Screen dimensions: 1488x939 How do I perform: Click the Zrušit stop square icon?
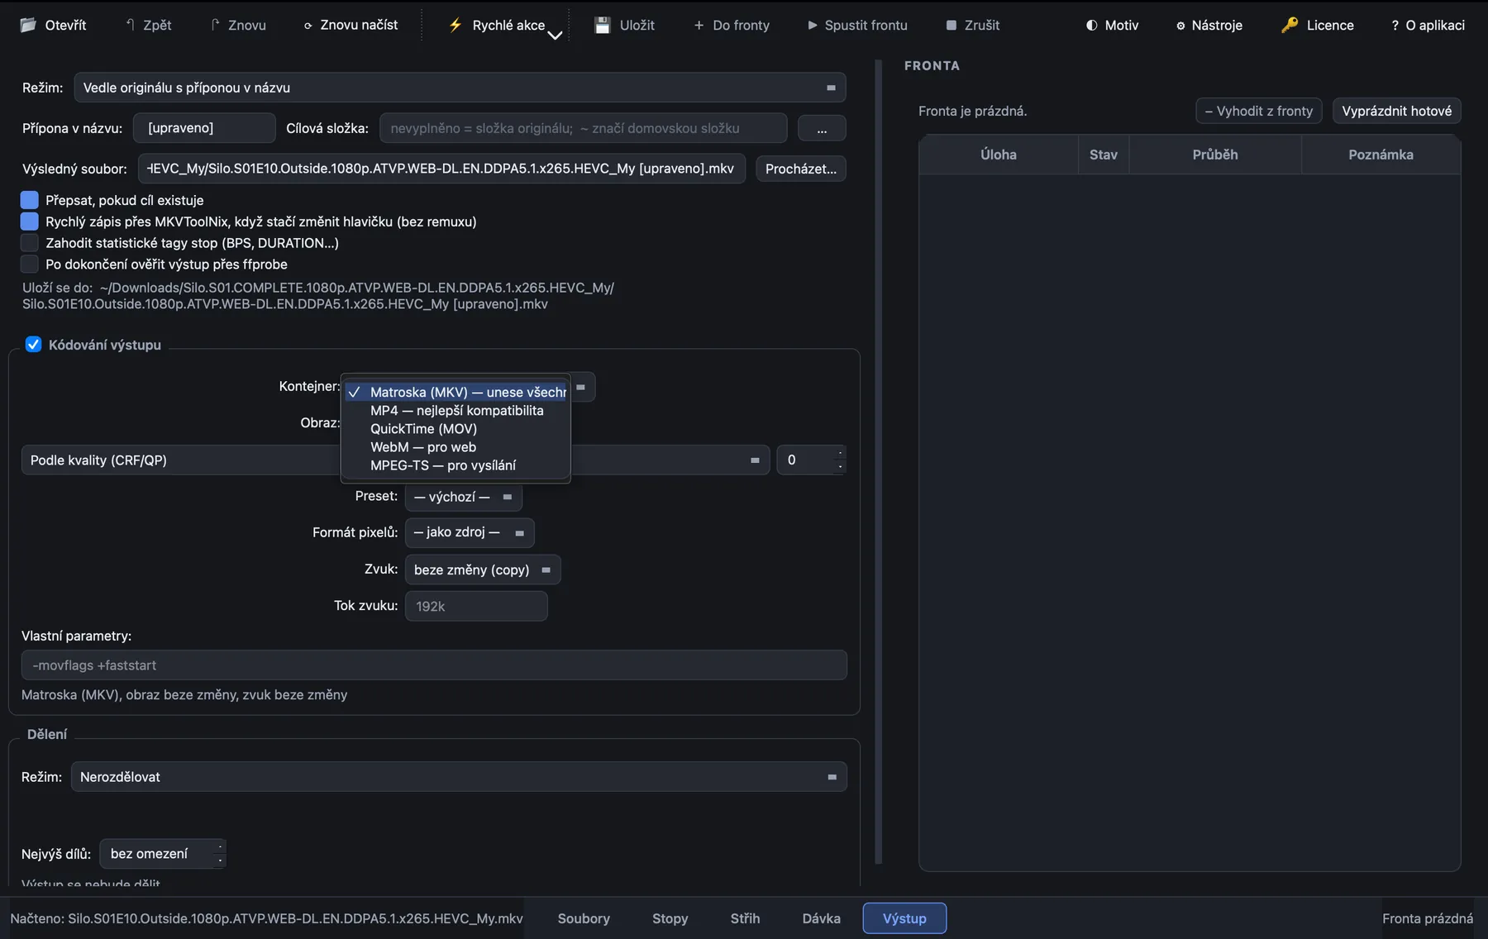[x=951, y=26]
